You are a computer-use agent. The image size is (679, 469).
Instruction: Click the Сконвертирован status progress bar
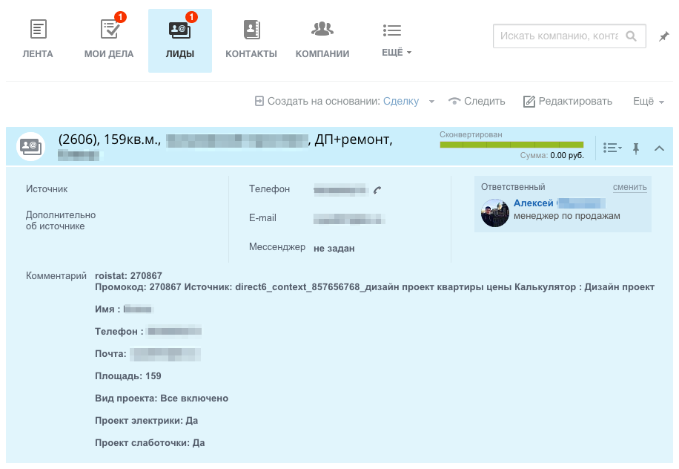click(x=511, y=145)
